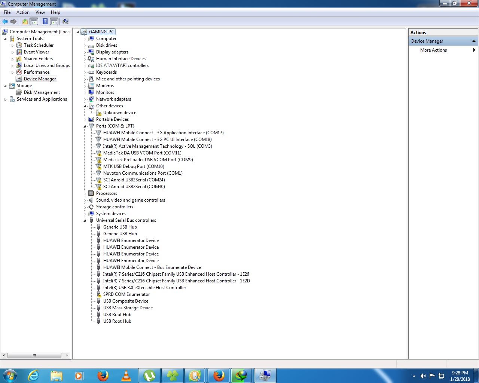Expand Sound, video and game controllers
The image size is (479, 383).
pyautogui.click(x=85, y=200)
